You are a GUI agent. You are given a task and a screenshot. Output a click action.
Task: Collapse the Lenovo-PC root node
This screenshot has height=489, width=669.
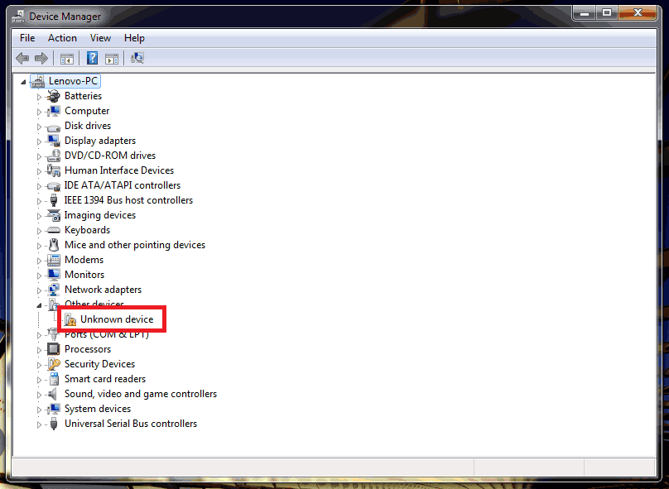[23, 82]
